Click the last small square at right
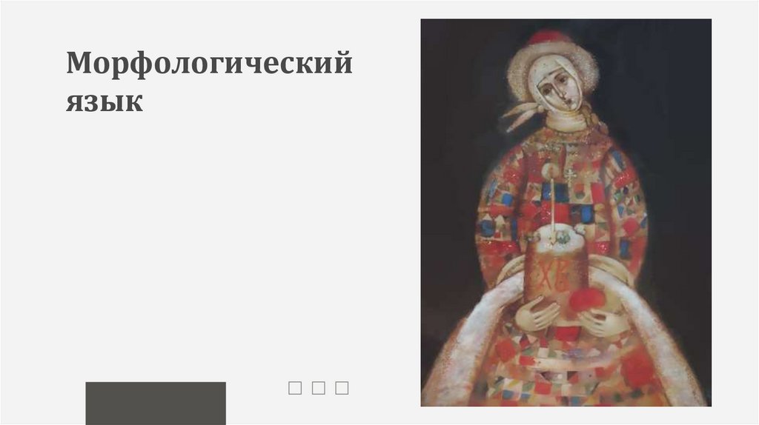Image resolution: width=759 pixels, height=425 pixels. [x=342, y=388]
